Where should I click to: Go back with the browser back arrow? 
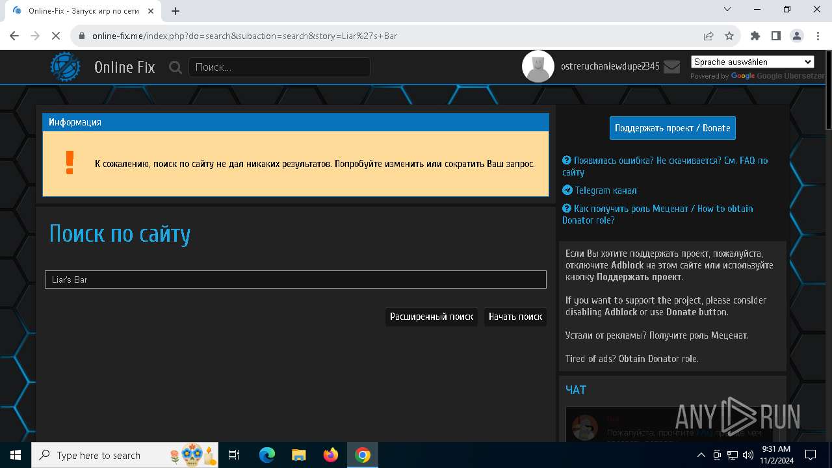14,36
